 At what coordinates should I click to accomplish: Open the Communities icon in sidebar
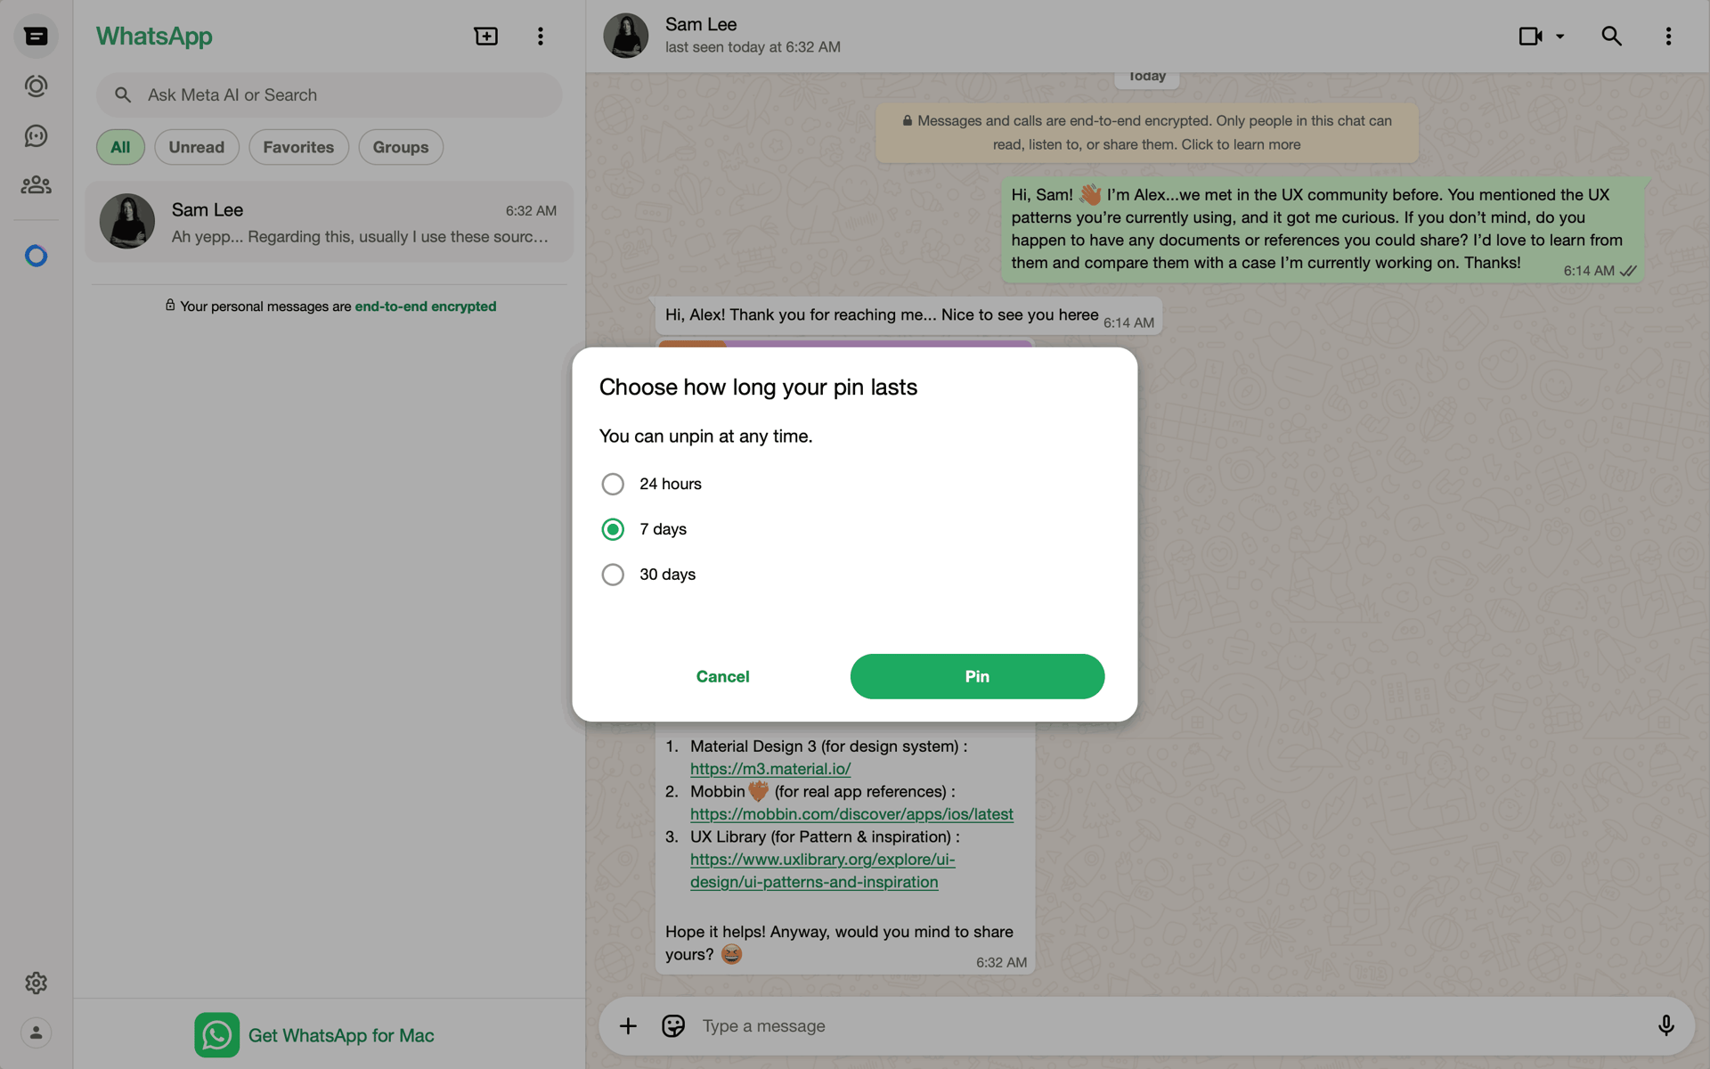click(36, 185)
